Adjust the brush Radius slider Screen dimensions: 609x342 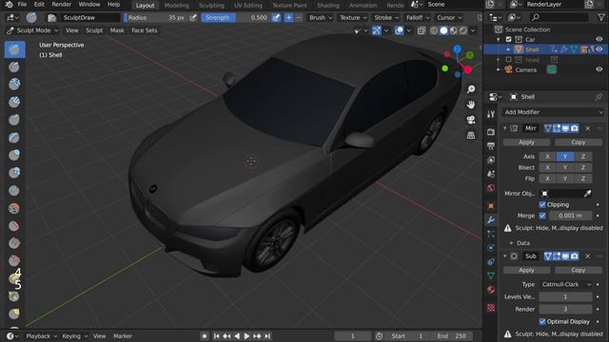(155, 17)
